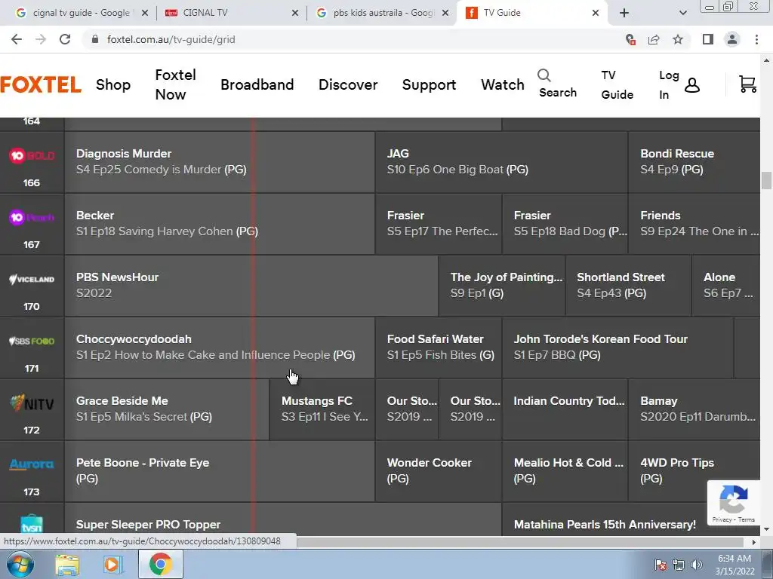This screenshot has height=579, width=773.
Task: Launch media player from taskbar
Action: coord(113,565)
